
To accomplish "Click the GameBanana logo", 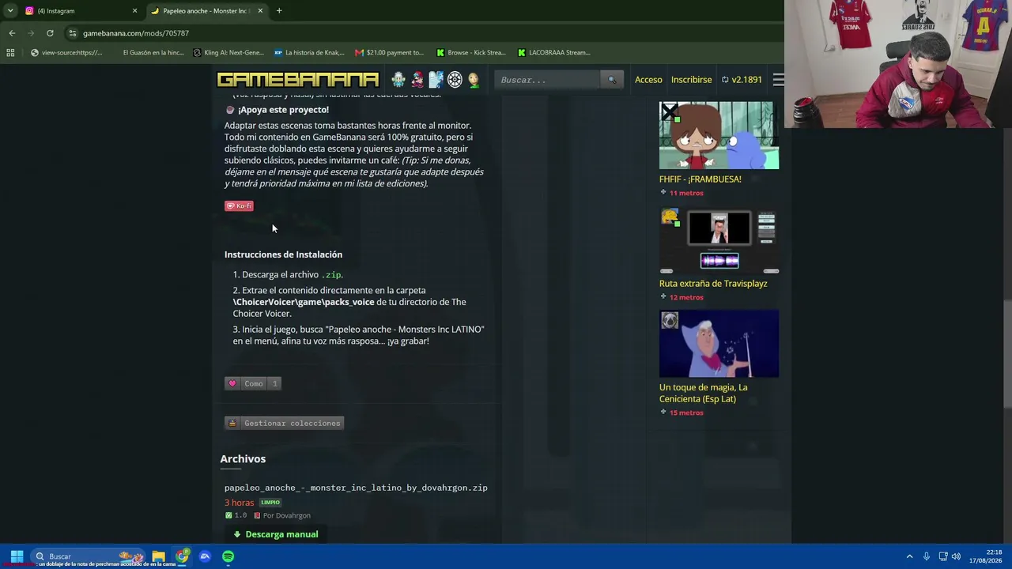I will coord(298,80).
